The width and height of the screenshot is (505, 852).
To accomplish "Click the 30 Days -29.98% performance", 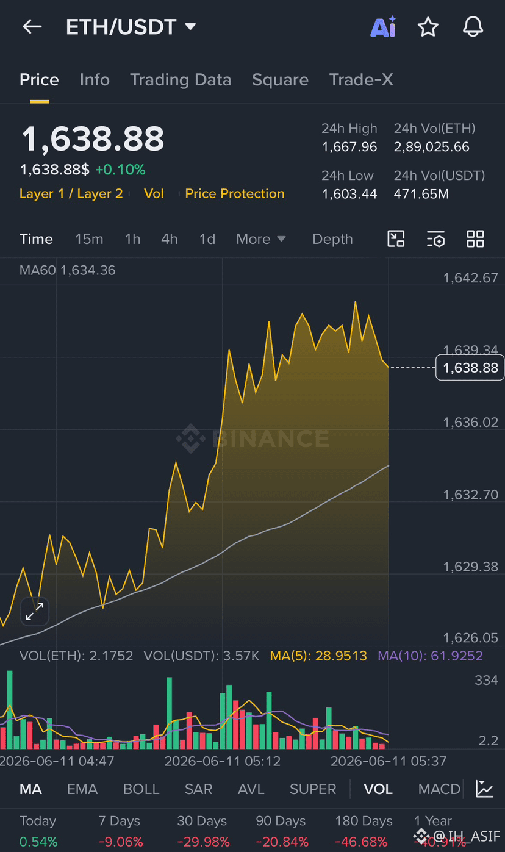I will (203, 831).
